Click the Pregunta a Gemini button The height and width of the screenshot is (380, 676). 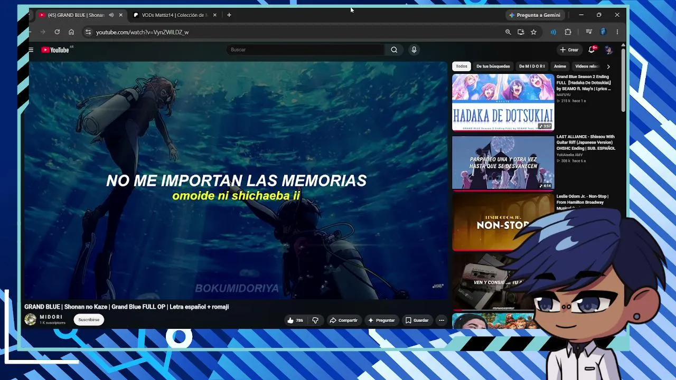pos(534,15)
